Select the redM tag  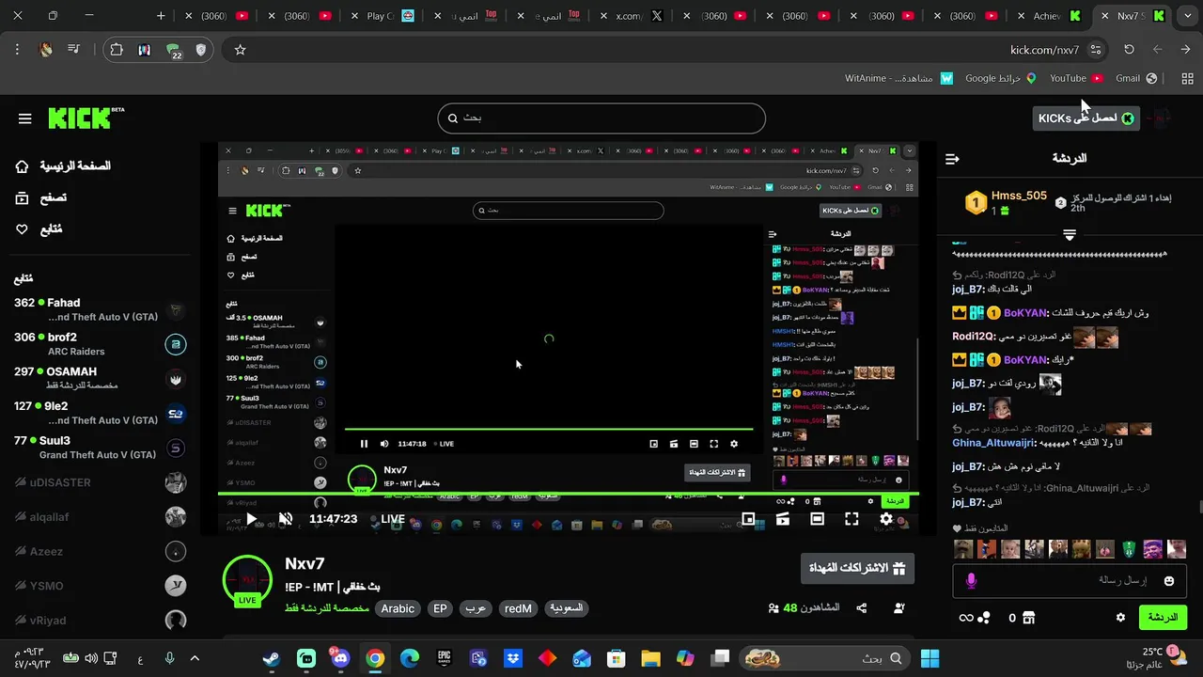point(518,609)
